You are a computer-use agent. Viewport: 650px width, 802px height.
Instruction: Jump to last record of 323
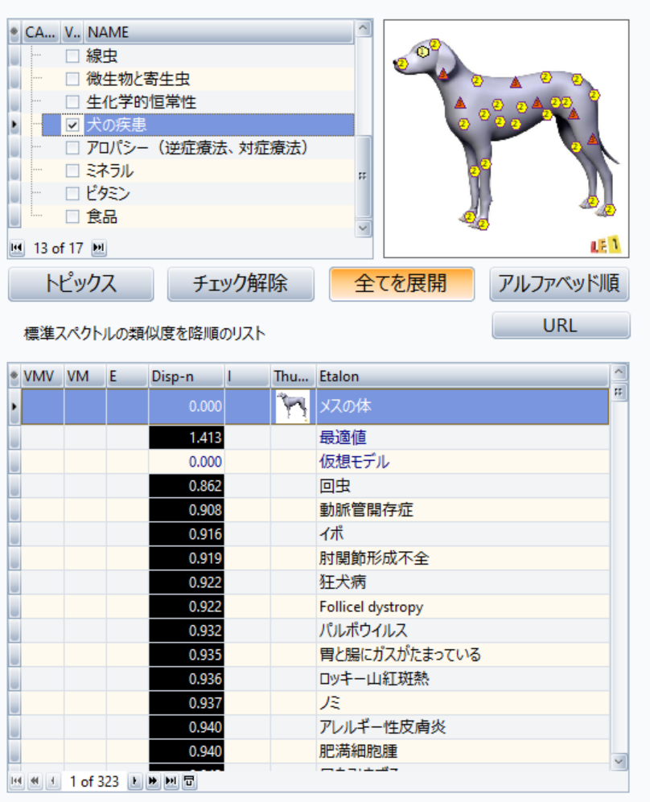coord(170,781)
